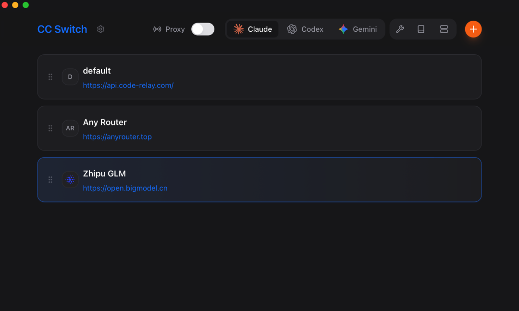Click the Zhipu GLM logo icon
This screenshot has width=519, height=311.
[70, 179]
